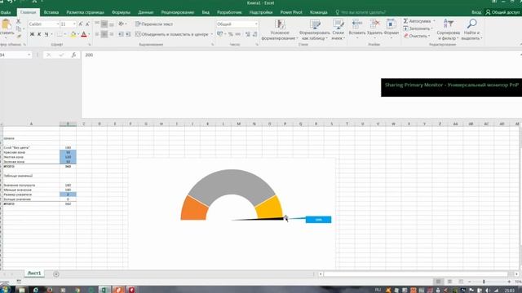The width and height of the screenshot is (522, 293).
Task: Click the Найти и выделить magnifier icon
Action: coord(471,24)
